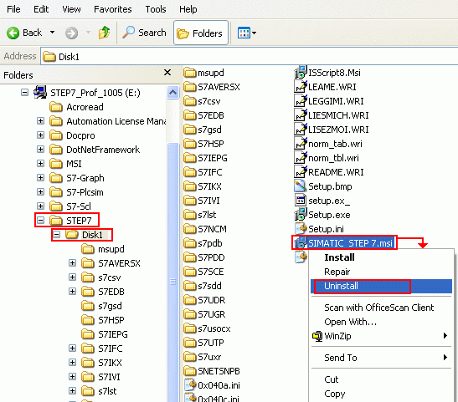
Task: Open the View menu
Action: pyautogui.click(x=71, y=9)
